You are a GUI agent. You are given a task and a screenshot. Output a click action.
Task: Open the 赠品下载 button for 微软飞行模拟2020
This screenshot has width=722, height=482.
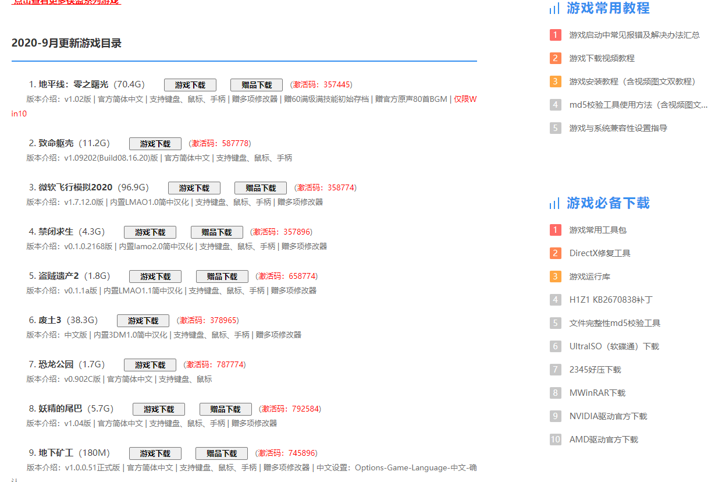260,187
